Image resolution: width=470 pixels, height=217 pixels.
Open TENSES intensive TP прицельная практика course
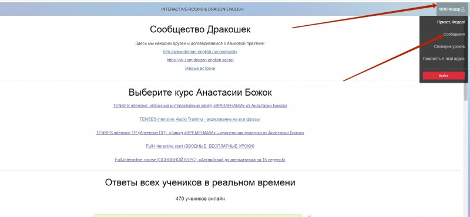pyautogui.click(x=200, y=133)
